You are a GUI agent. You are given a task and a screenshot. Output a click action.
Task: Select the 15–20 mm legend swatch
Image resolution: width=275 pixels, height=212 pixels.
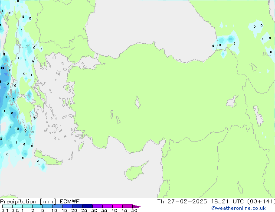click(x=68, y=206)
